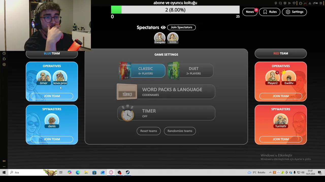Screen dimensions: 325x182
Task: Click Ewilltv's avatar on red team
Action: coord(289,77)
